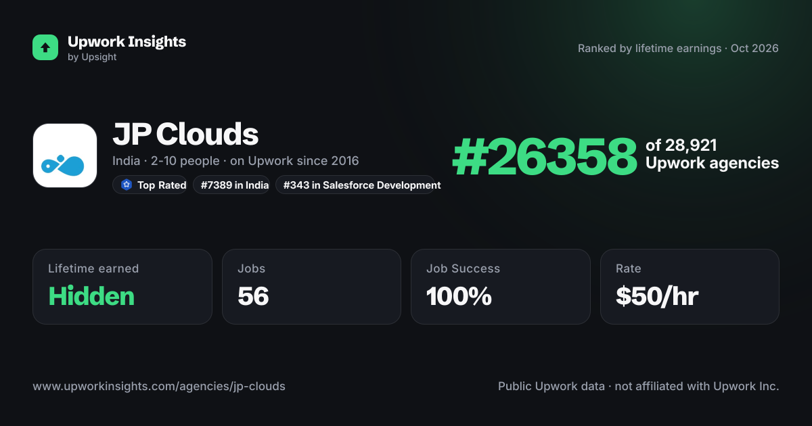
Task: Click the Upwork Insights title text
Action: click(x=127, y=41)
